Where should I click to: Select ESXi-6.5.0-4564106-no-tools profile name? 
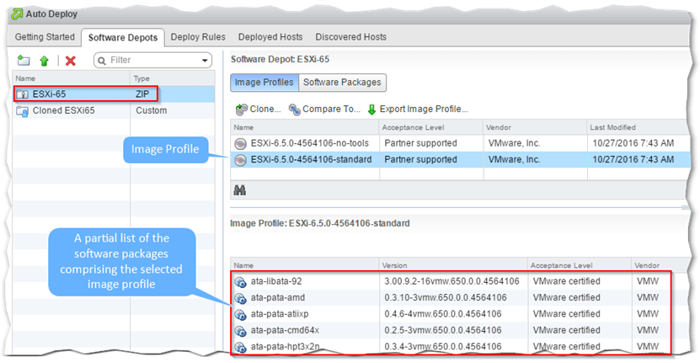click(x=310, y=143)
